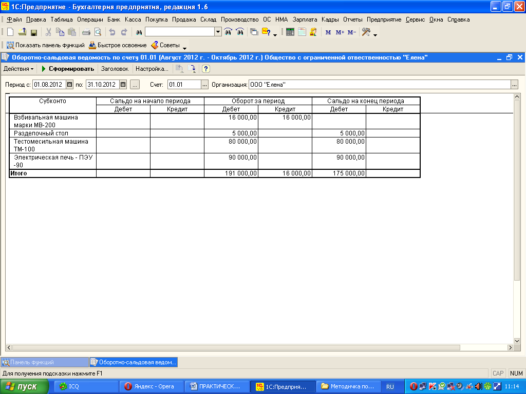This screenshot has width=526, height=394.
Task: Open the Зарплата menu
Action: (x=305, y=19)
